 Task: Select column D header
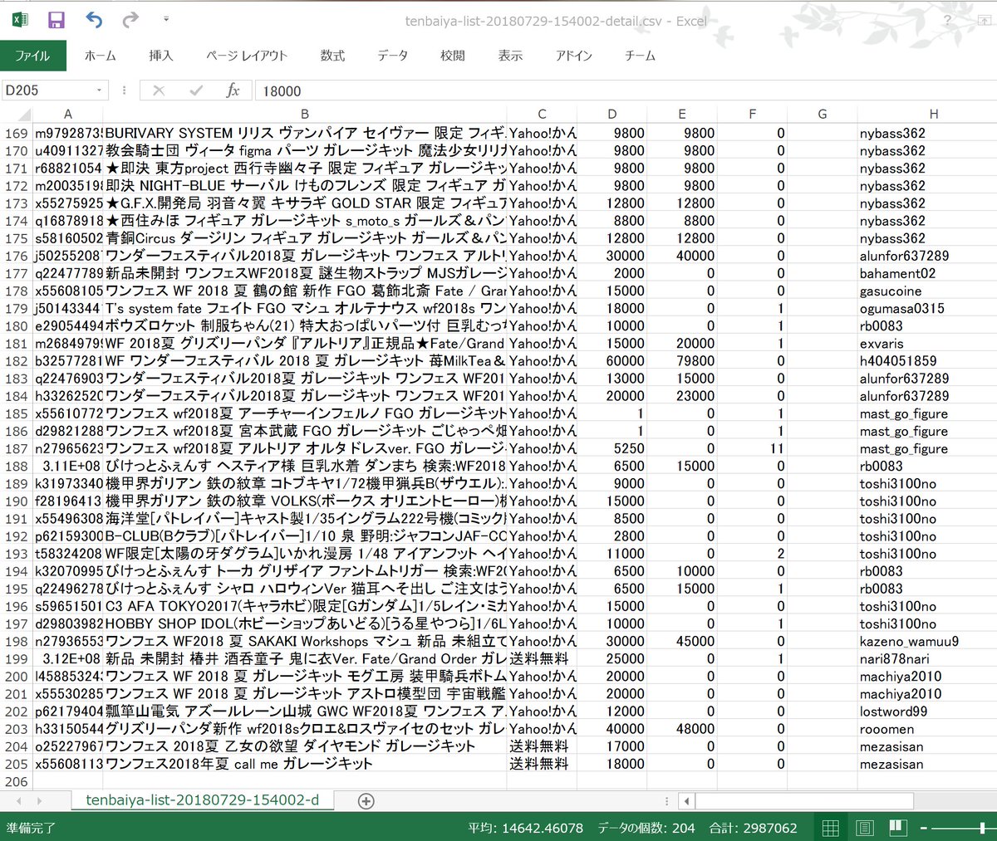coord(611,114)
